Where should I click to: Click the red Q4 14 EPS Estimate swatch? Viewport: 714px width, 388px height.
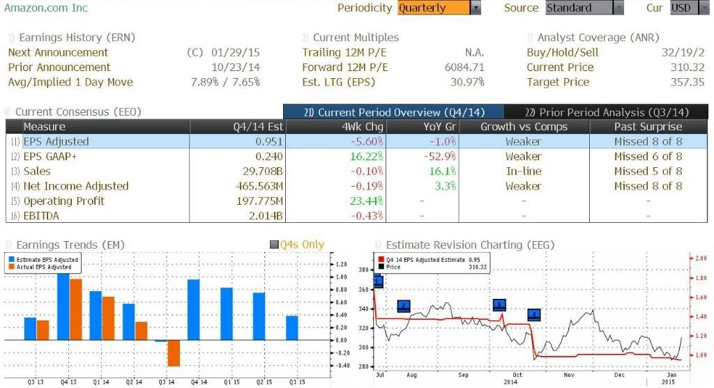pos(381,259)
